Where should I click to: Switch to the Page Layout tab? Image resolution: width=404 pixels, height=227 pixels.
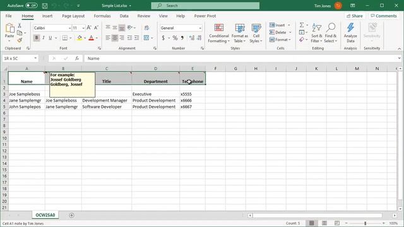tap(73, 16)
